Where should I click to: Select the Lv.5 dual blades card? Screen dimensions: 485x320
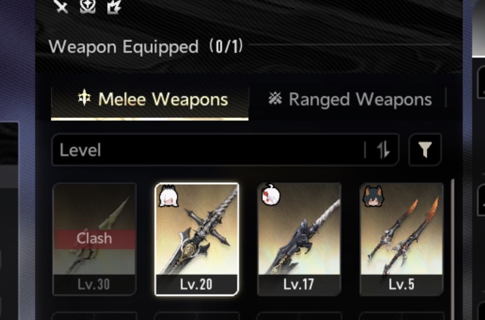402,239
